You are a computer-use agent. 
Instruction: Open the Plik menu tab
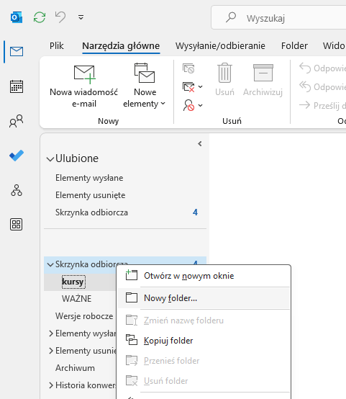click(x=57, y=46)
